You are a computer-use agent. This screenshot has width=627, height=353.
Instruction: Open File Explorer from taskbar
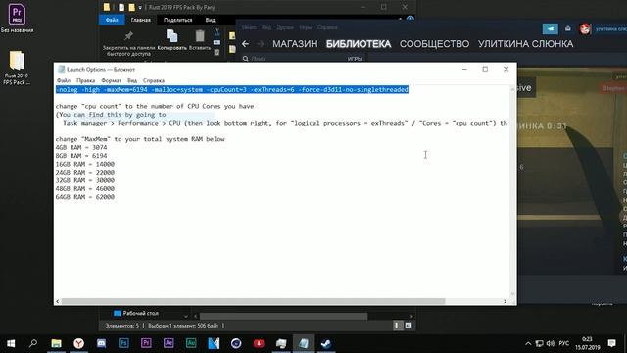pyautogui.click(x=57, y=343)
